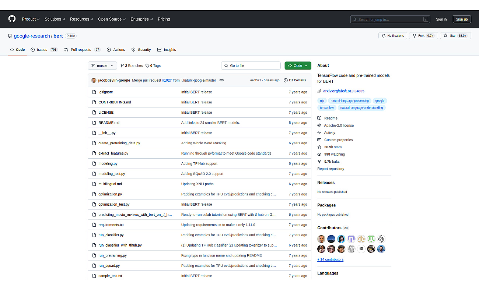Click the Go to file search box
Viewport: 479px width, 290px height.
point(251,66)
